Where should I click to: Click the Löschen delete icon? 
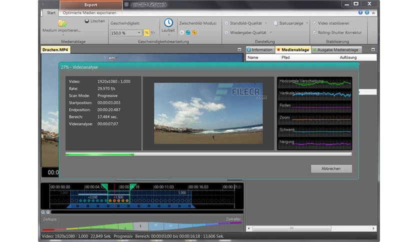click(87, 21)
